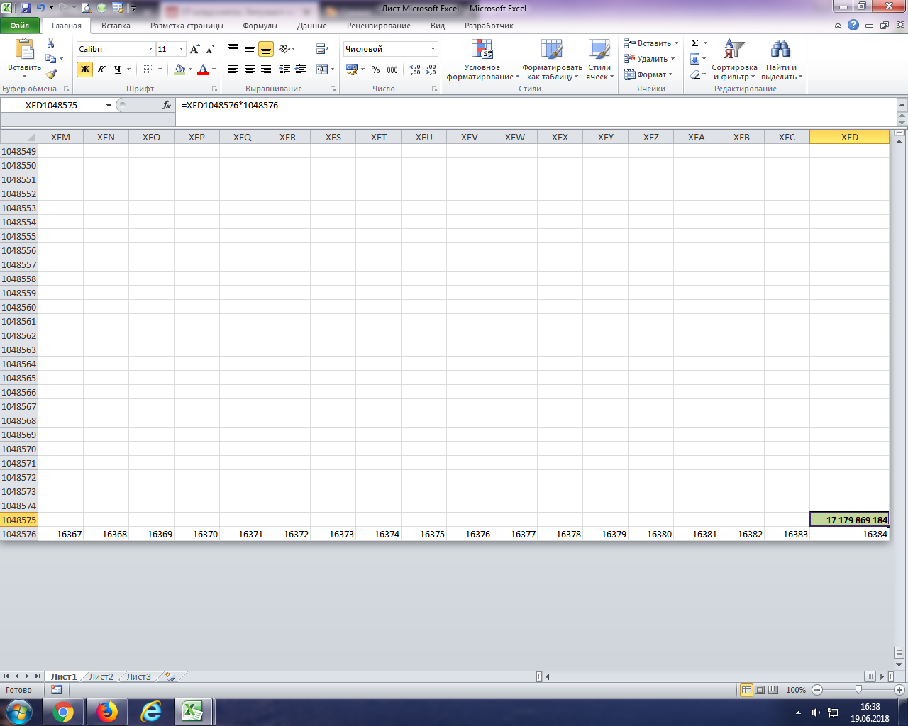The image size is (908, 726).
Task: Select column header XFD
Action: (849, 137)
